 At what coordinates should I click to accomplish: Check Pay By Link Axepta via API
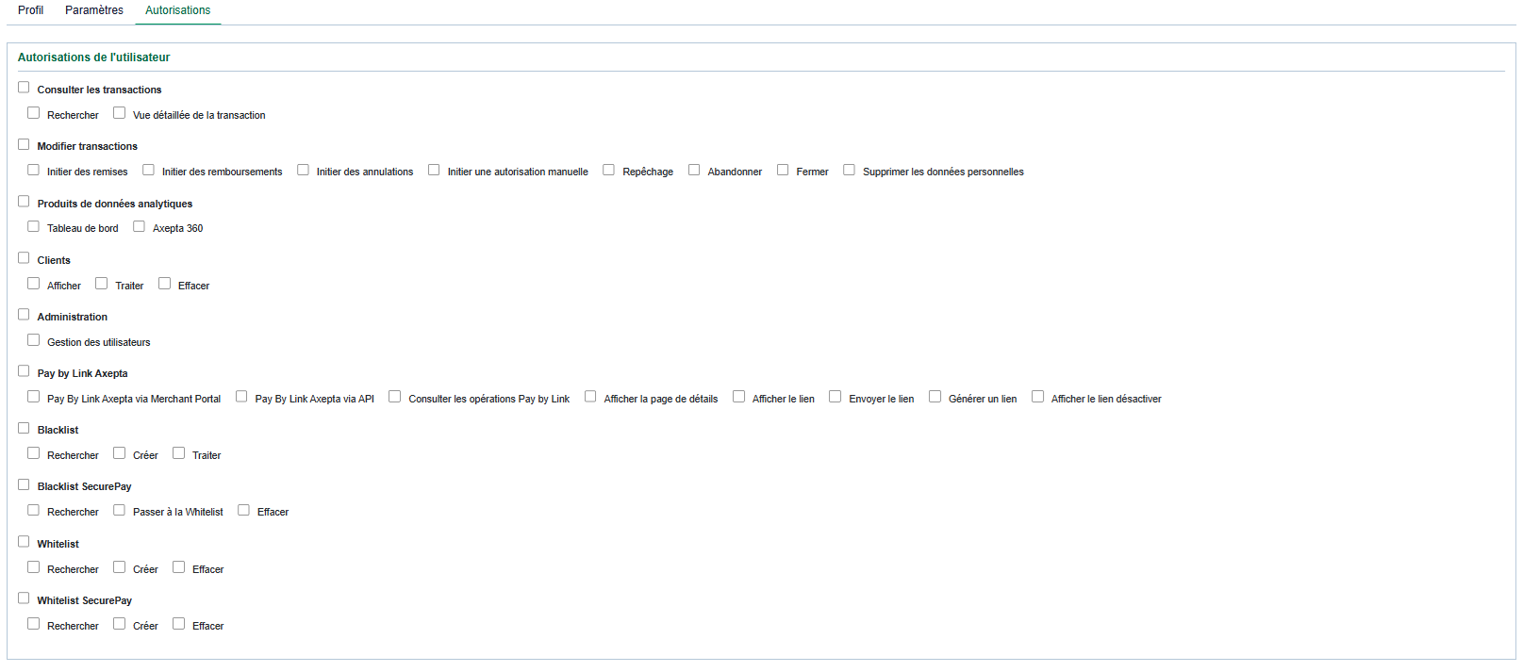tap(241, 397)
